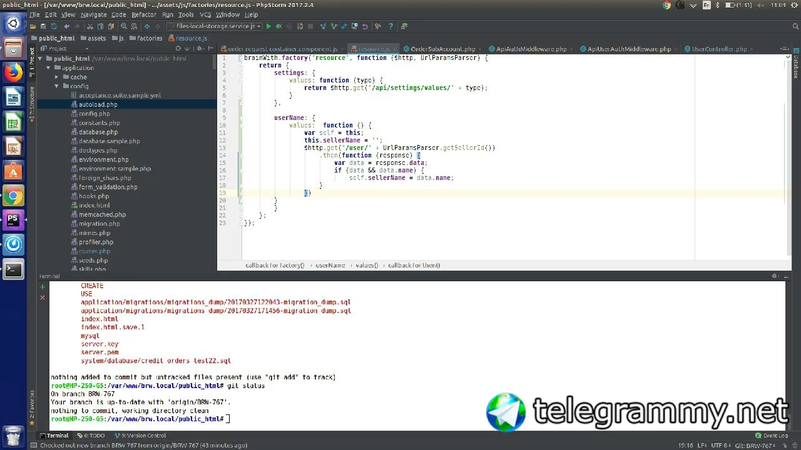Run the configuration with the green play icon
Image resolution: width=801 pixels, height=450 pixels.
pos(268,26)
